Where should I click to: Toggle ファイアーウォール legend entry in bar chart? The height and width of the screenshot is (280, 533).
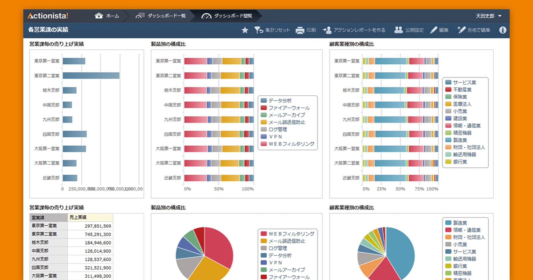coord(289,108)
